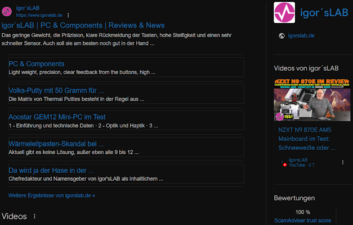The image size is (353, 225).
Task: Open the three-dot menu next to igorslab.de URL
Action: [x=68, y=15]
